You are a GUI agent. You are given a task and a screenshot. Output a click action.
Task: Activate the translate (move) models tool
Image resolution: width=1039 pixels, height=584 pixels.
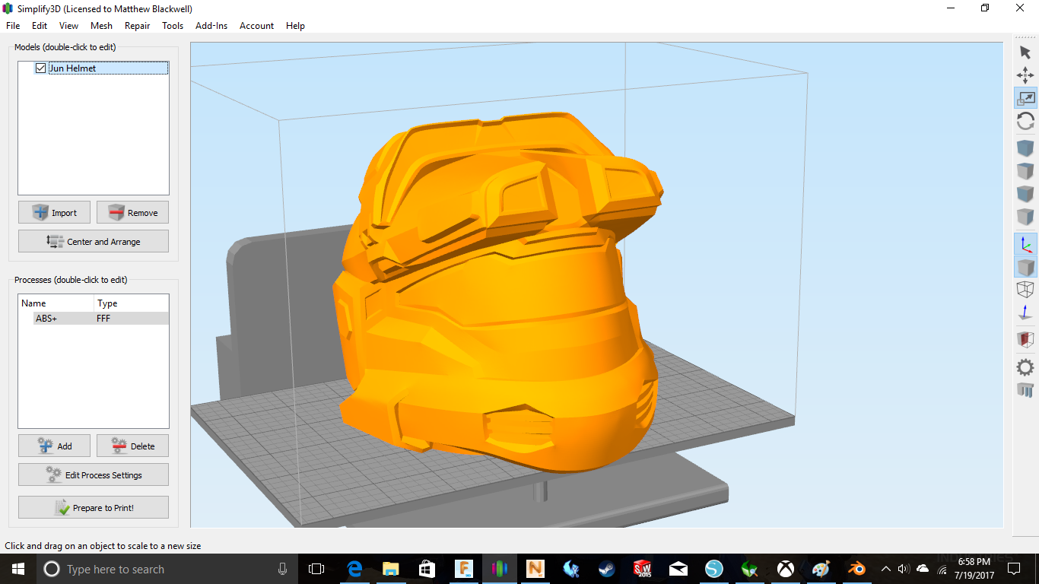pyautogui.click(x=1025, y=75)
